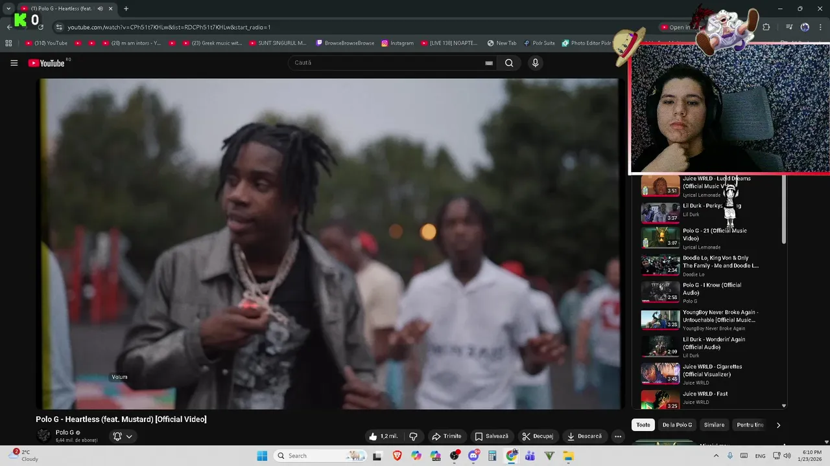The height and width of the screenshot is (466, 830).
Task: Play Polo G - I Know (Official Audio)
Action: [709, 293]
